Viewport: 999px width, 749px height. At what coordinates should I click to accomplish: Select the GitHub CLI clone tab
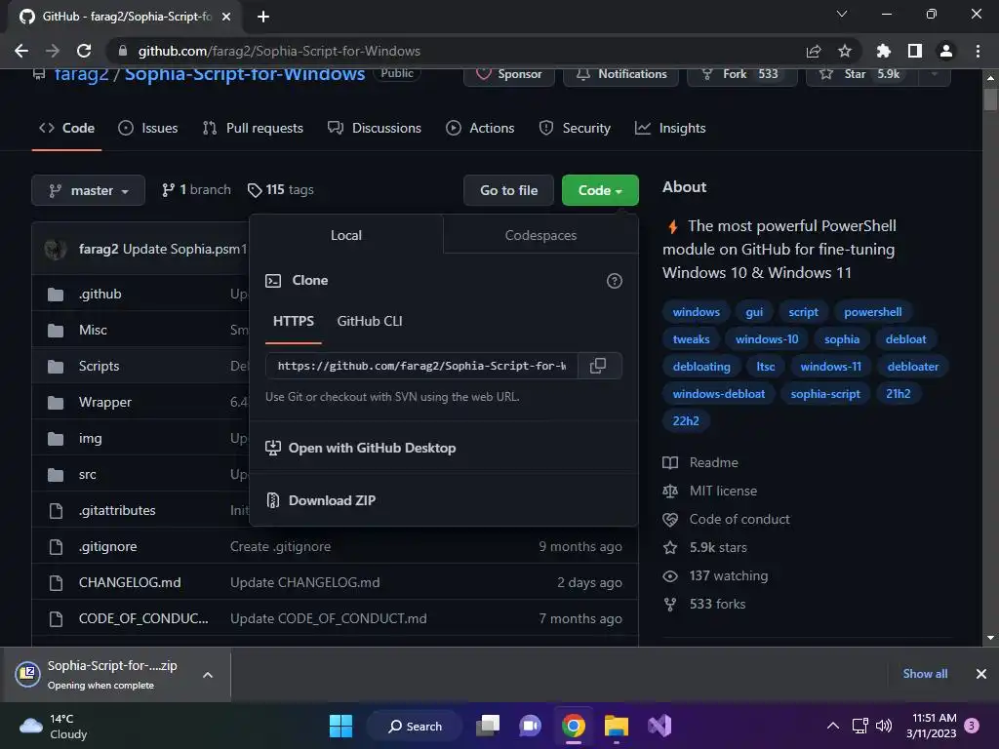370,321
